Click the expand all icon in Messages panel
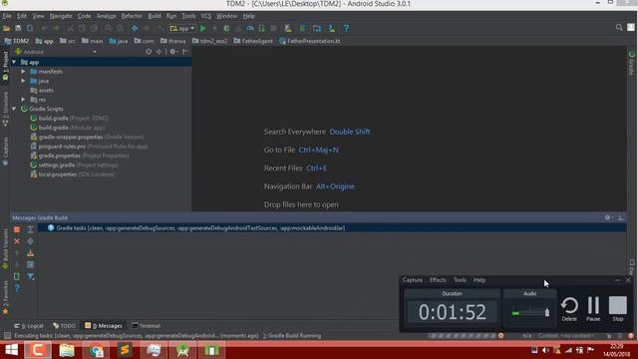The width and height of the screenshot is (638, 359). (x=31, y=229)
